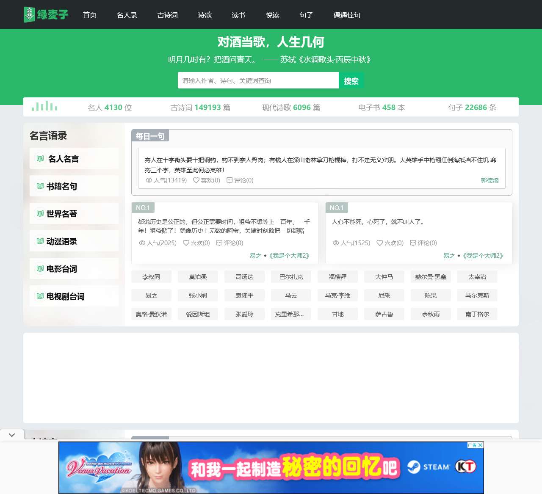This screenshot has height=494, width=542.
Task: Open 偶遇佳句 in the navigation bar
Action: pos(347,15)
